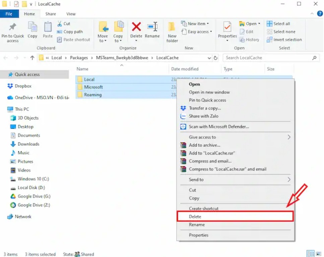The image size is (324, 257).
Task: Click the New folder icon
Action: 172,28
